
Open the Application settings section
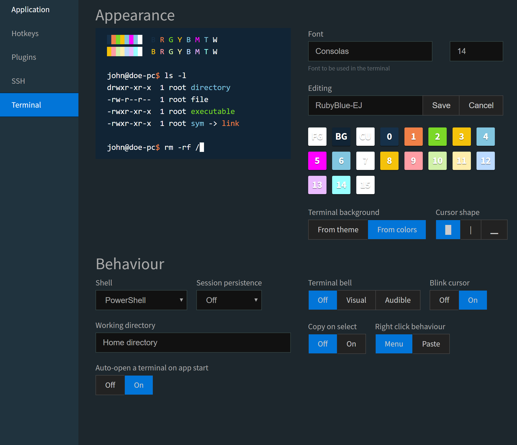tap(39, 10)
